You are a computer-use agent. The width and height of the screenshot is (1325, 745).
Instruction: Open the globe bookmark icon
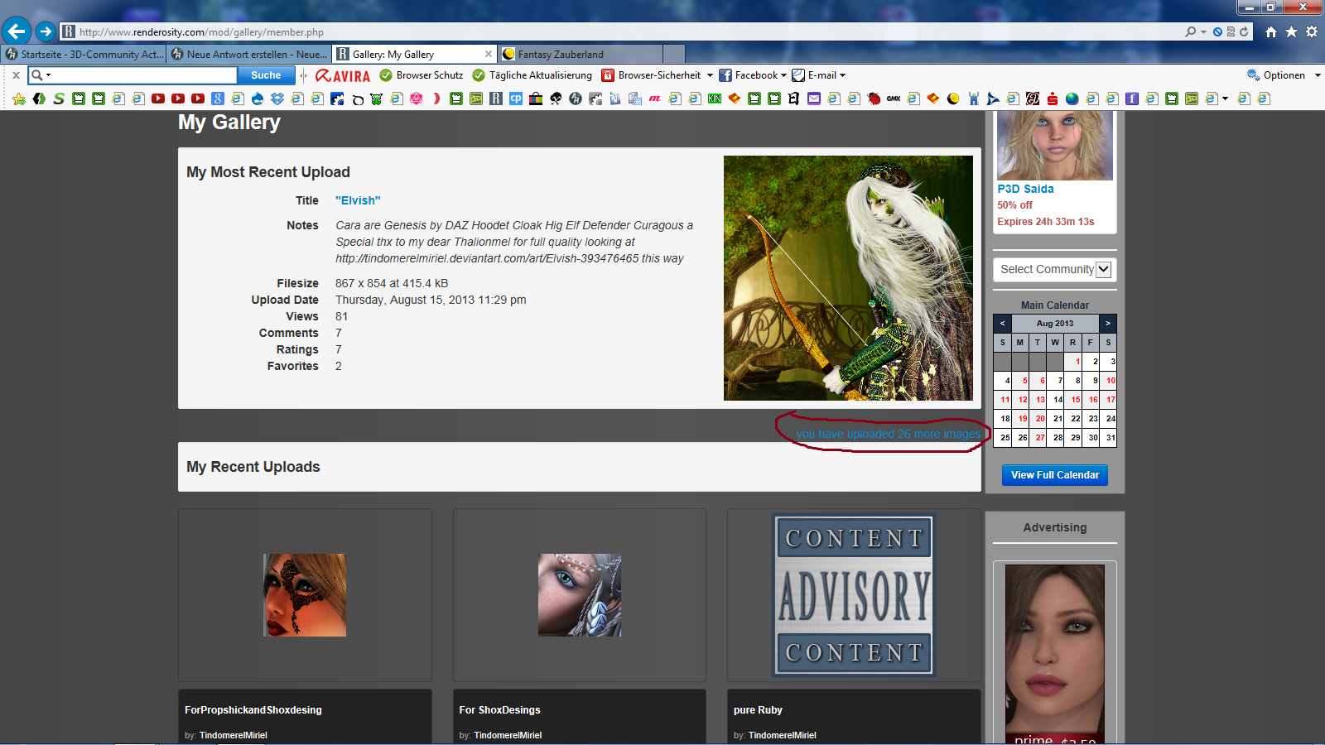(1072, 99)
